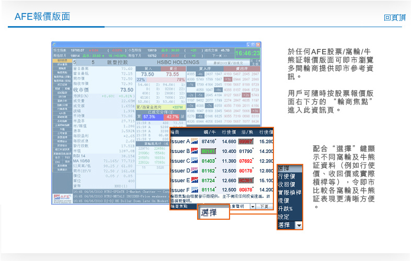Click the 收市價 closing price label
This screenshot has height=261, width=412.
tap(81, 90)
